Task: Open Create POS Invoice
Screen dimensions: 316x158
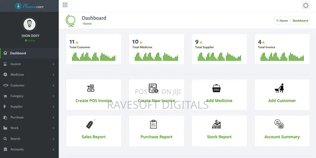Action: [x=93, y=101]
